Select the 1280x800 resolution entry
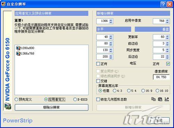 pos(25,48)
